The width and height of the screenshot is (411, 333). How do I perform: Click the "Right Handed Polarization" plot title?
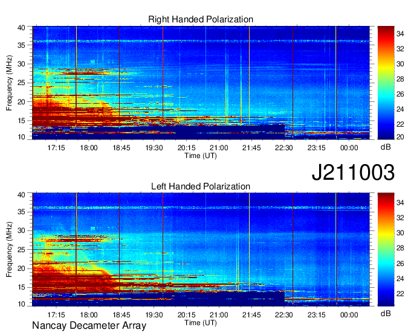pos(201,19)
